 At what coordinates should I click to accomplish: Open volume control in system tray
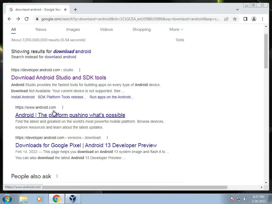tap(245, 199)
